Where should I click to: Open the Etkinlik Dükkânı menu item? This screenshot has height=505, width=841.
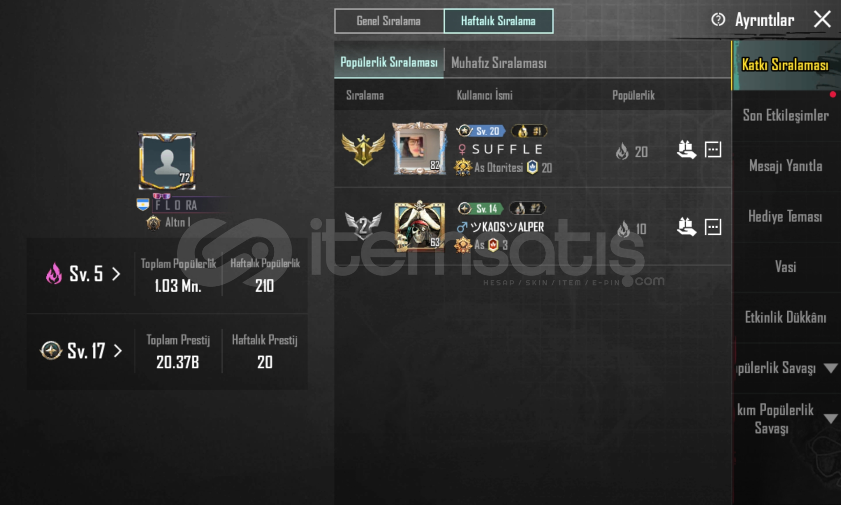pyautogui.click(x=786, y=317)
